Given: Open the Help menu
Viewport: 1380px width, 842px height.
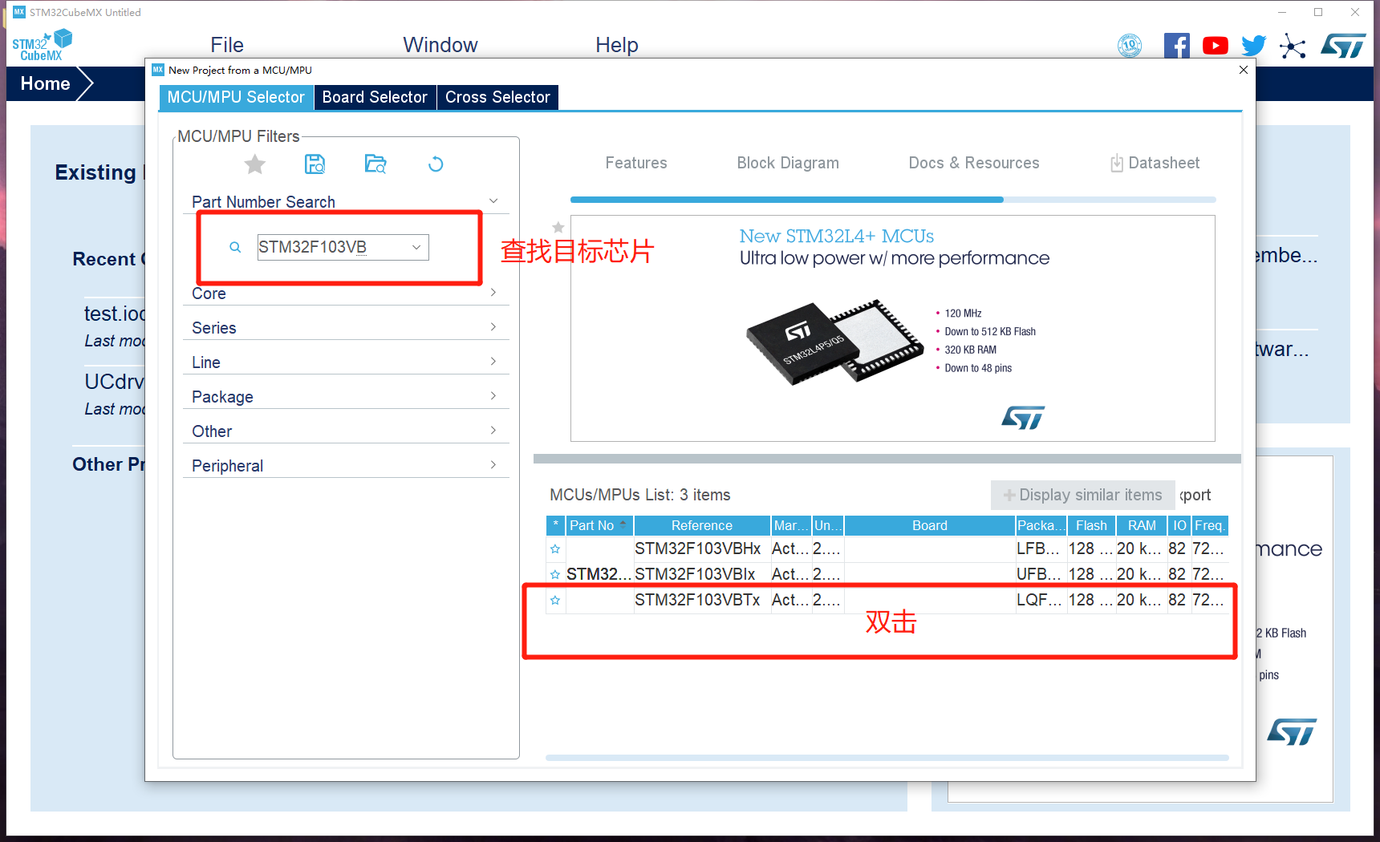Looking at the screenshot, I should [x=617, y=45].
